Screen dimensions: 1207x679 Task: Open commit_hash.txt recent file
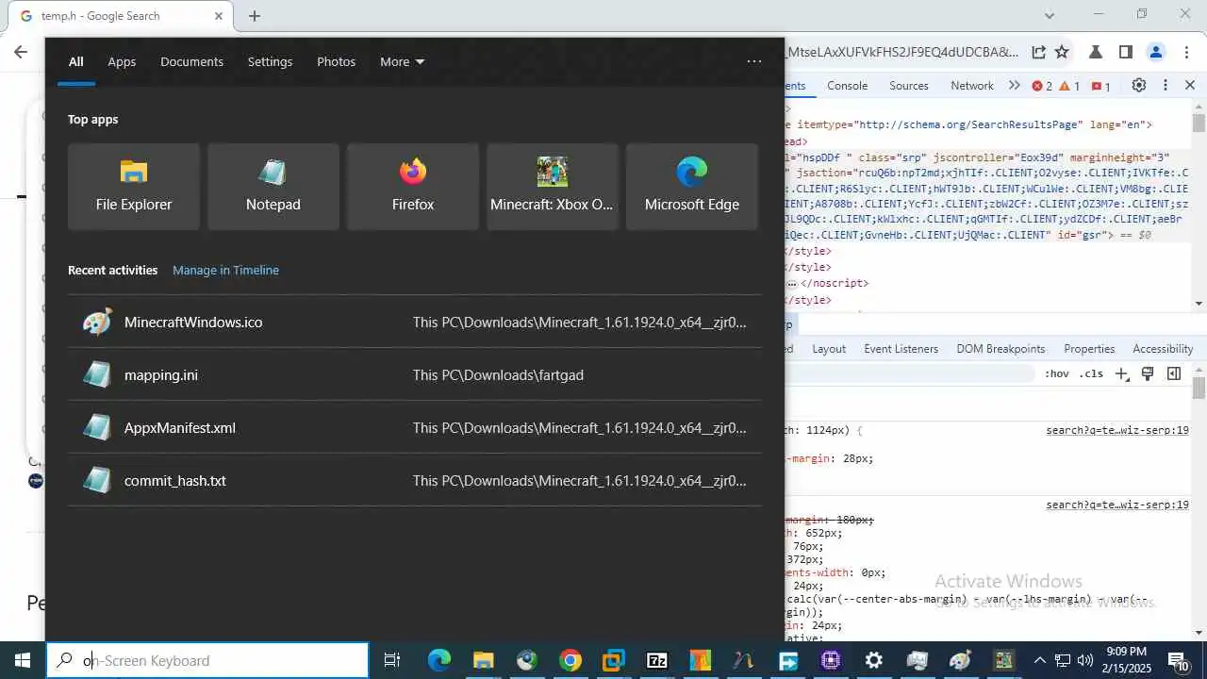(415, 480)
